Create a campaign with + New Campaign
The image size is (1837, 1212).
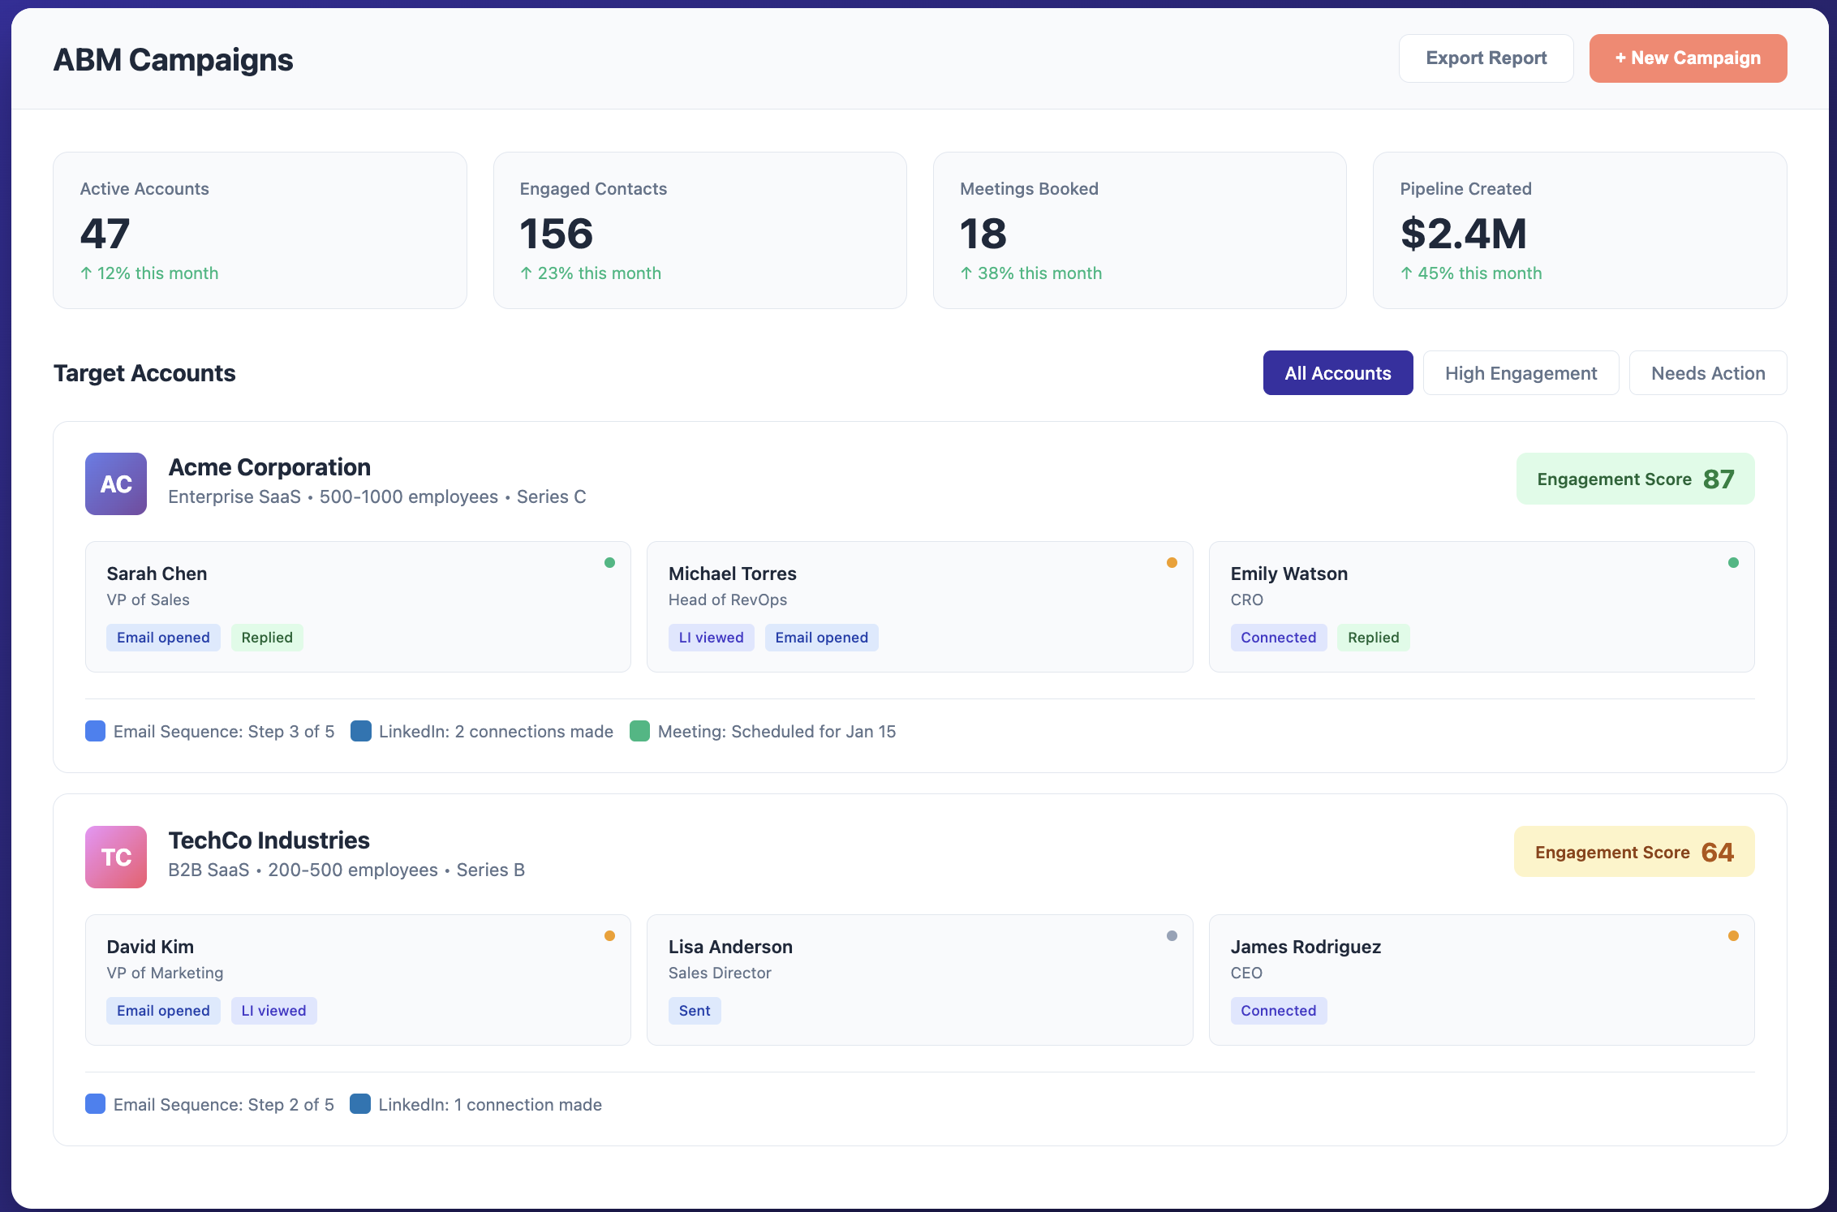1688,58
